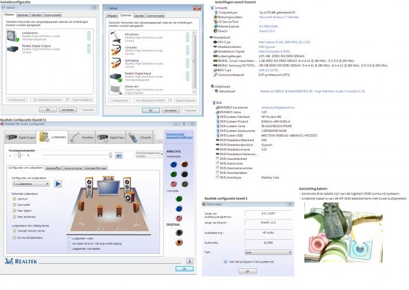Click the L-R balance slider handle

[19, 155]
